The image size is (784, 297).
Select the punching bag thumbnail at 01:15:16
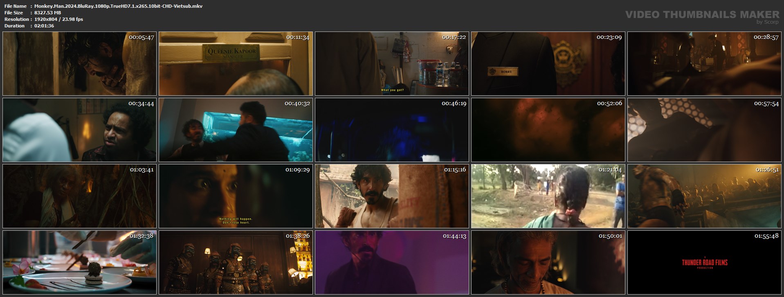(392, 196)
